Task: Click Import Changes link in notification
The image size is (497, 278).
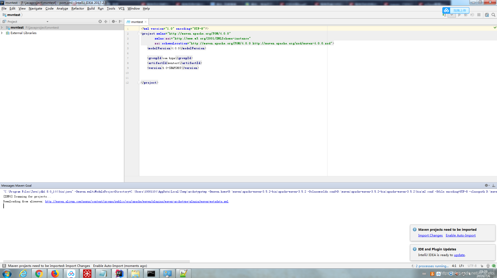Action: pyautogui.click(x=430, y=235)
